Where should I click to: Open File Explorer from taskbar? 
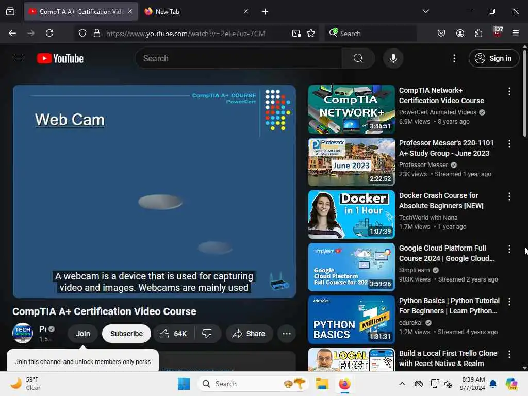point(322,384)
